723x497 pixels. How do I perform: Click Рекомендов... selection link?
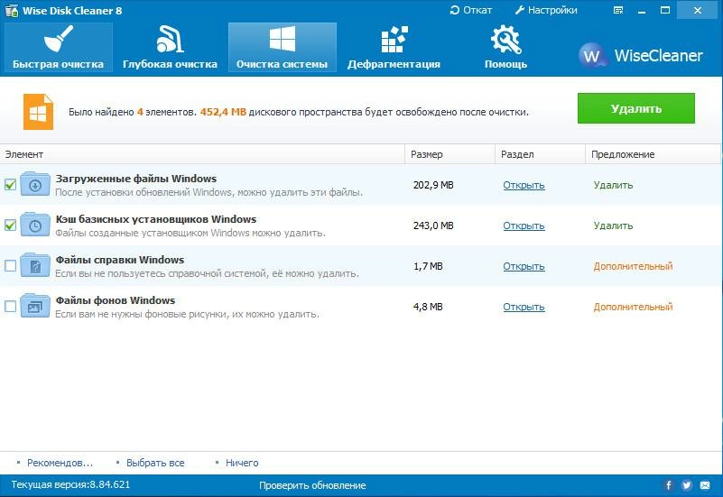60,463
